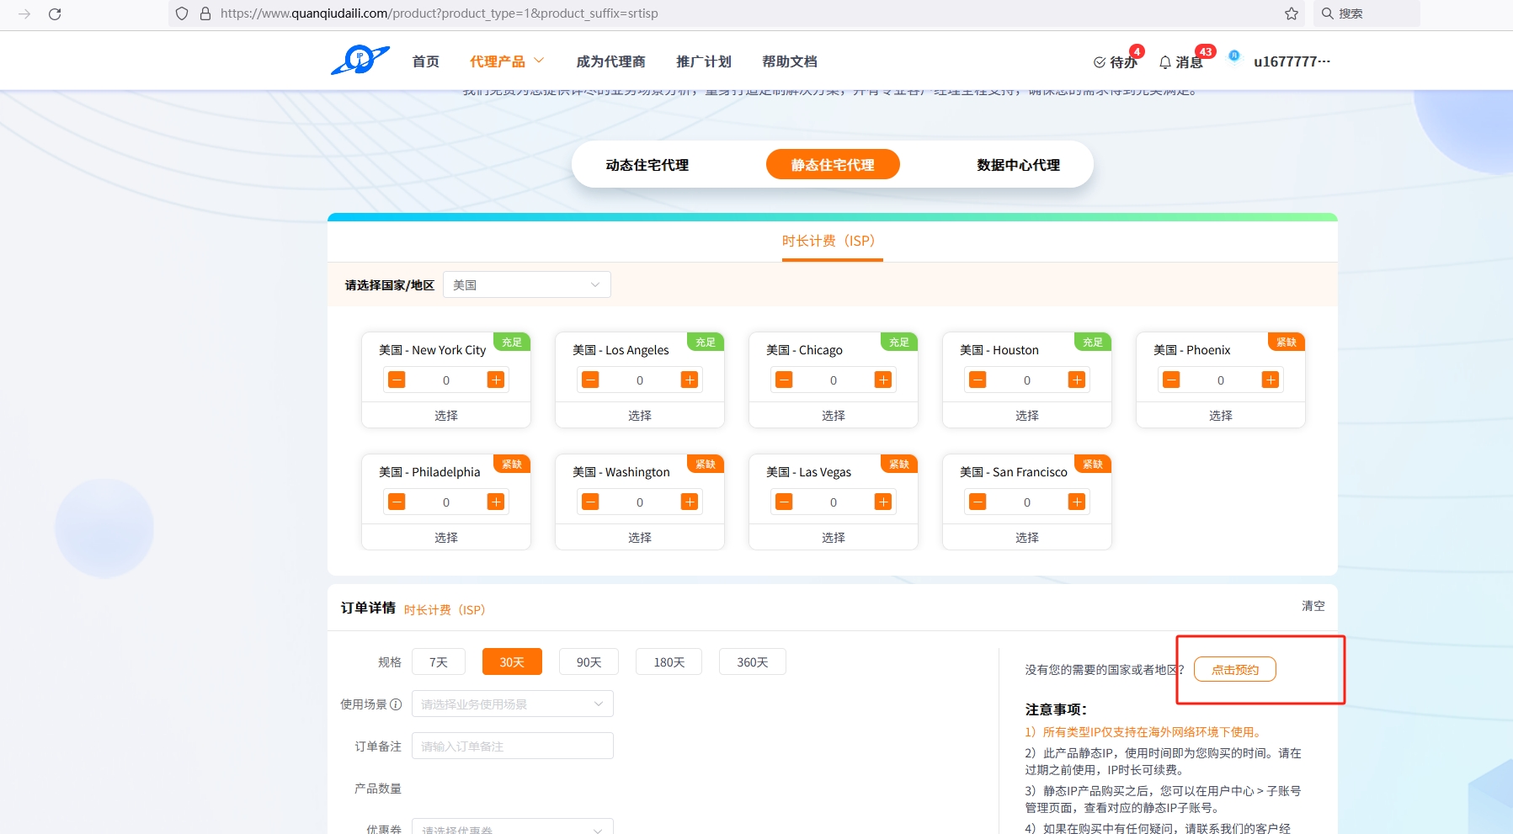Screen dimensions: 1513x834
Task: Select the 7天 duration option
Action: [x=439, y=662]
